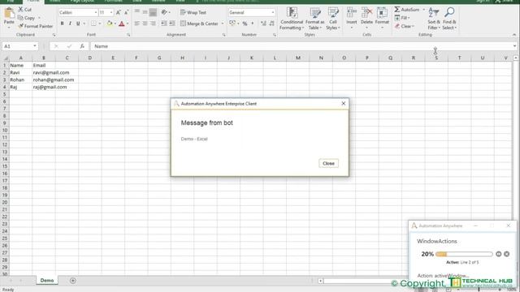This screenshot has height=292, width=520.
Task: Align text right in the cell
Action: pyautogui.click(x=153, y=24)
